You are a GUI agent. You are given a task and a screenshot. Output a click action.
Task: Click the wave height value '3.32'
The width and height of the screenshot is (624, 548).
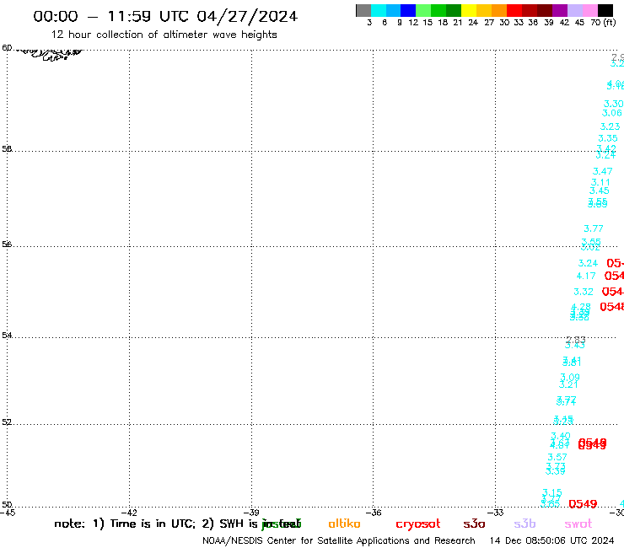pyautogui.click(x=584, y=292)
